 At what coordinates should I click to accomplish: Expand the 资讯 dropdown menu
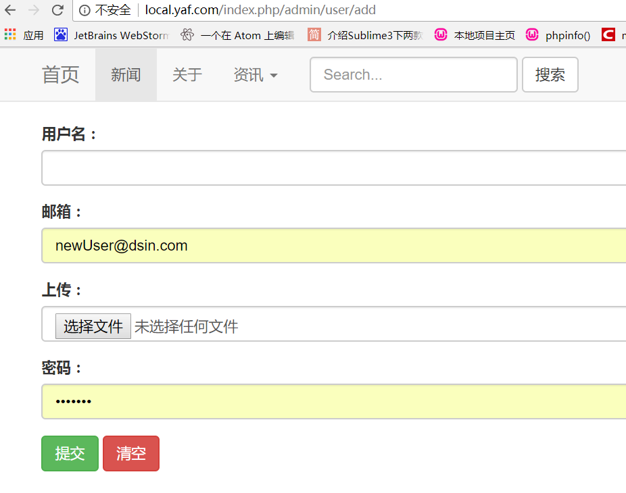click(255, 75)
